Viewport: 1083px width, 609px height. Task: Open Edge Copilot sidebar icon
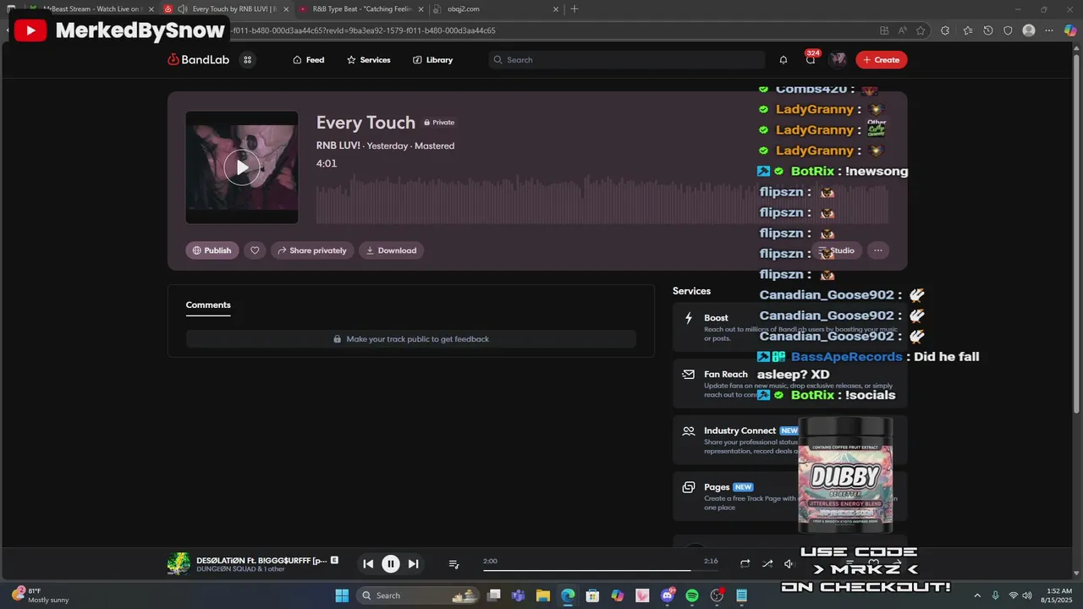1070,30
